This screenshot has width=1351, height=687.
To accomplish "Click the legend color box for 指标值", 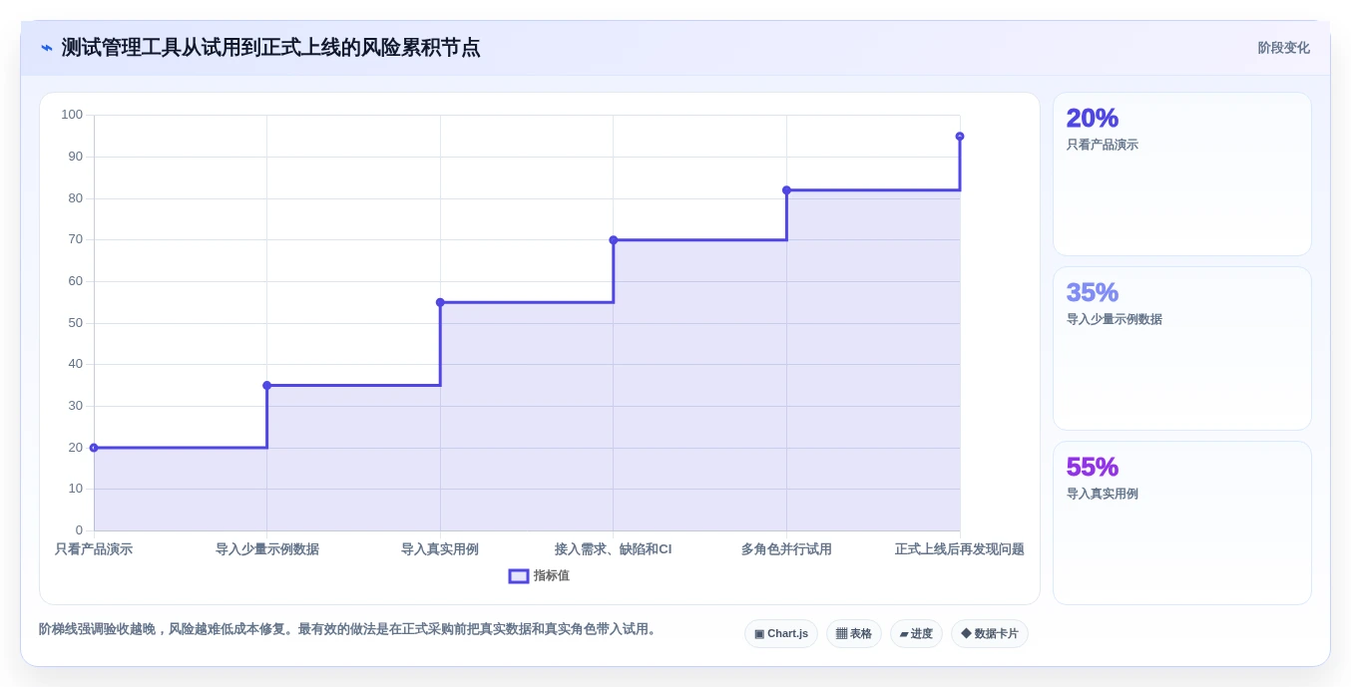I will pos(519,576).
